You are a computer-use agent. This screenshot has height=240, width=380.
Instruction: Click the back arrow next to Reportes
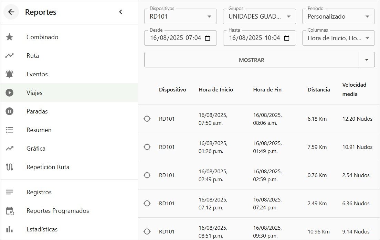click(x=11, y=12)
